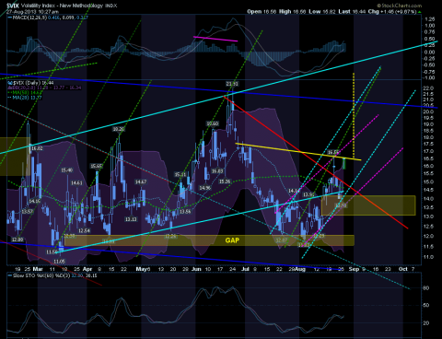
Task: Click the 16.02 price label
Action: coord(37,148)
